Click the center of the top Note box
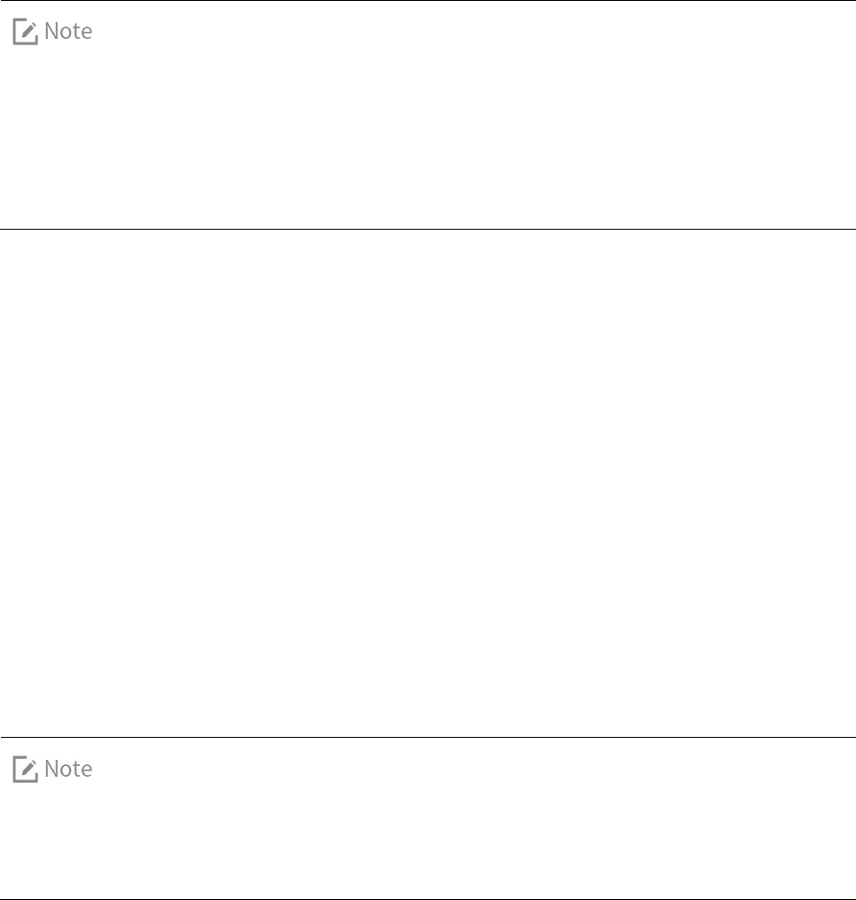The image size is (856, 900). 428,114
